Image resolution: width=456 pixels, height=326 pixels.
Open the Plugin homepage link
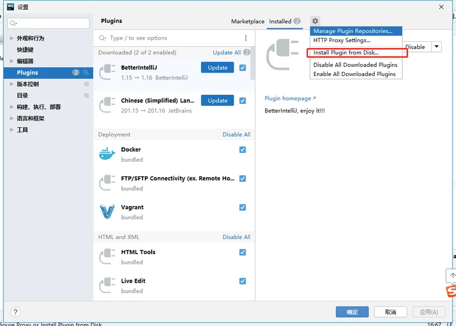tap(288, 98)
